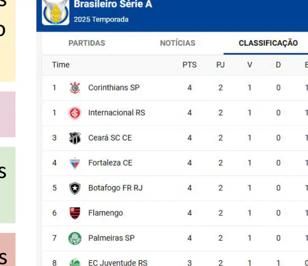
Task: Click the Brasileiro Série A title
Action: pyautogui.click(x=113, y=4)
